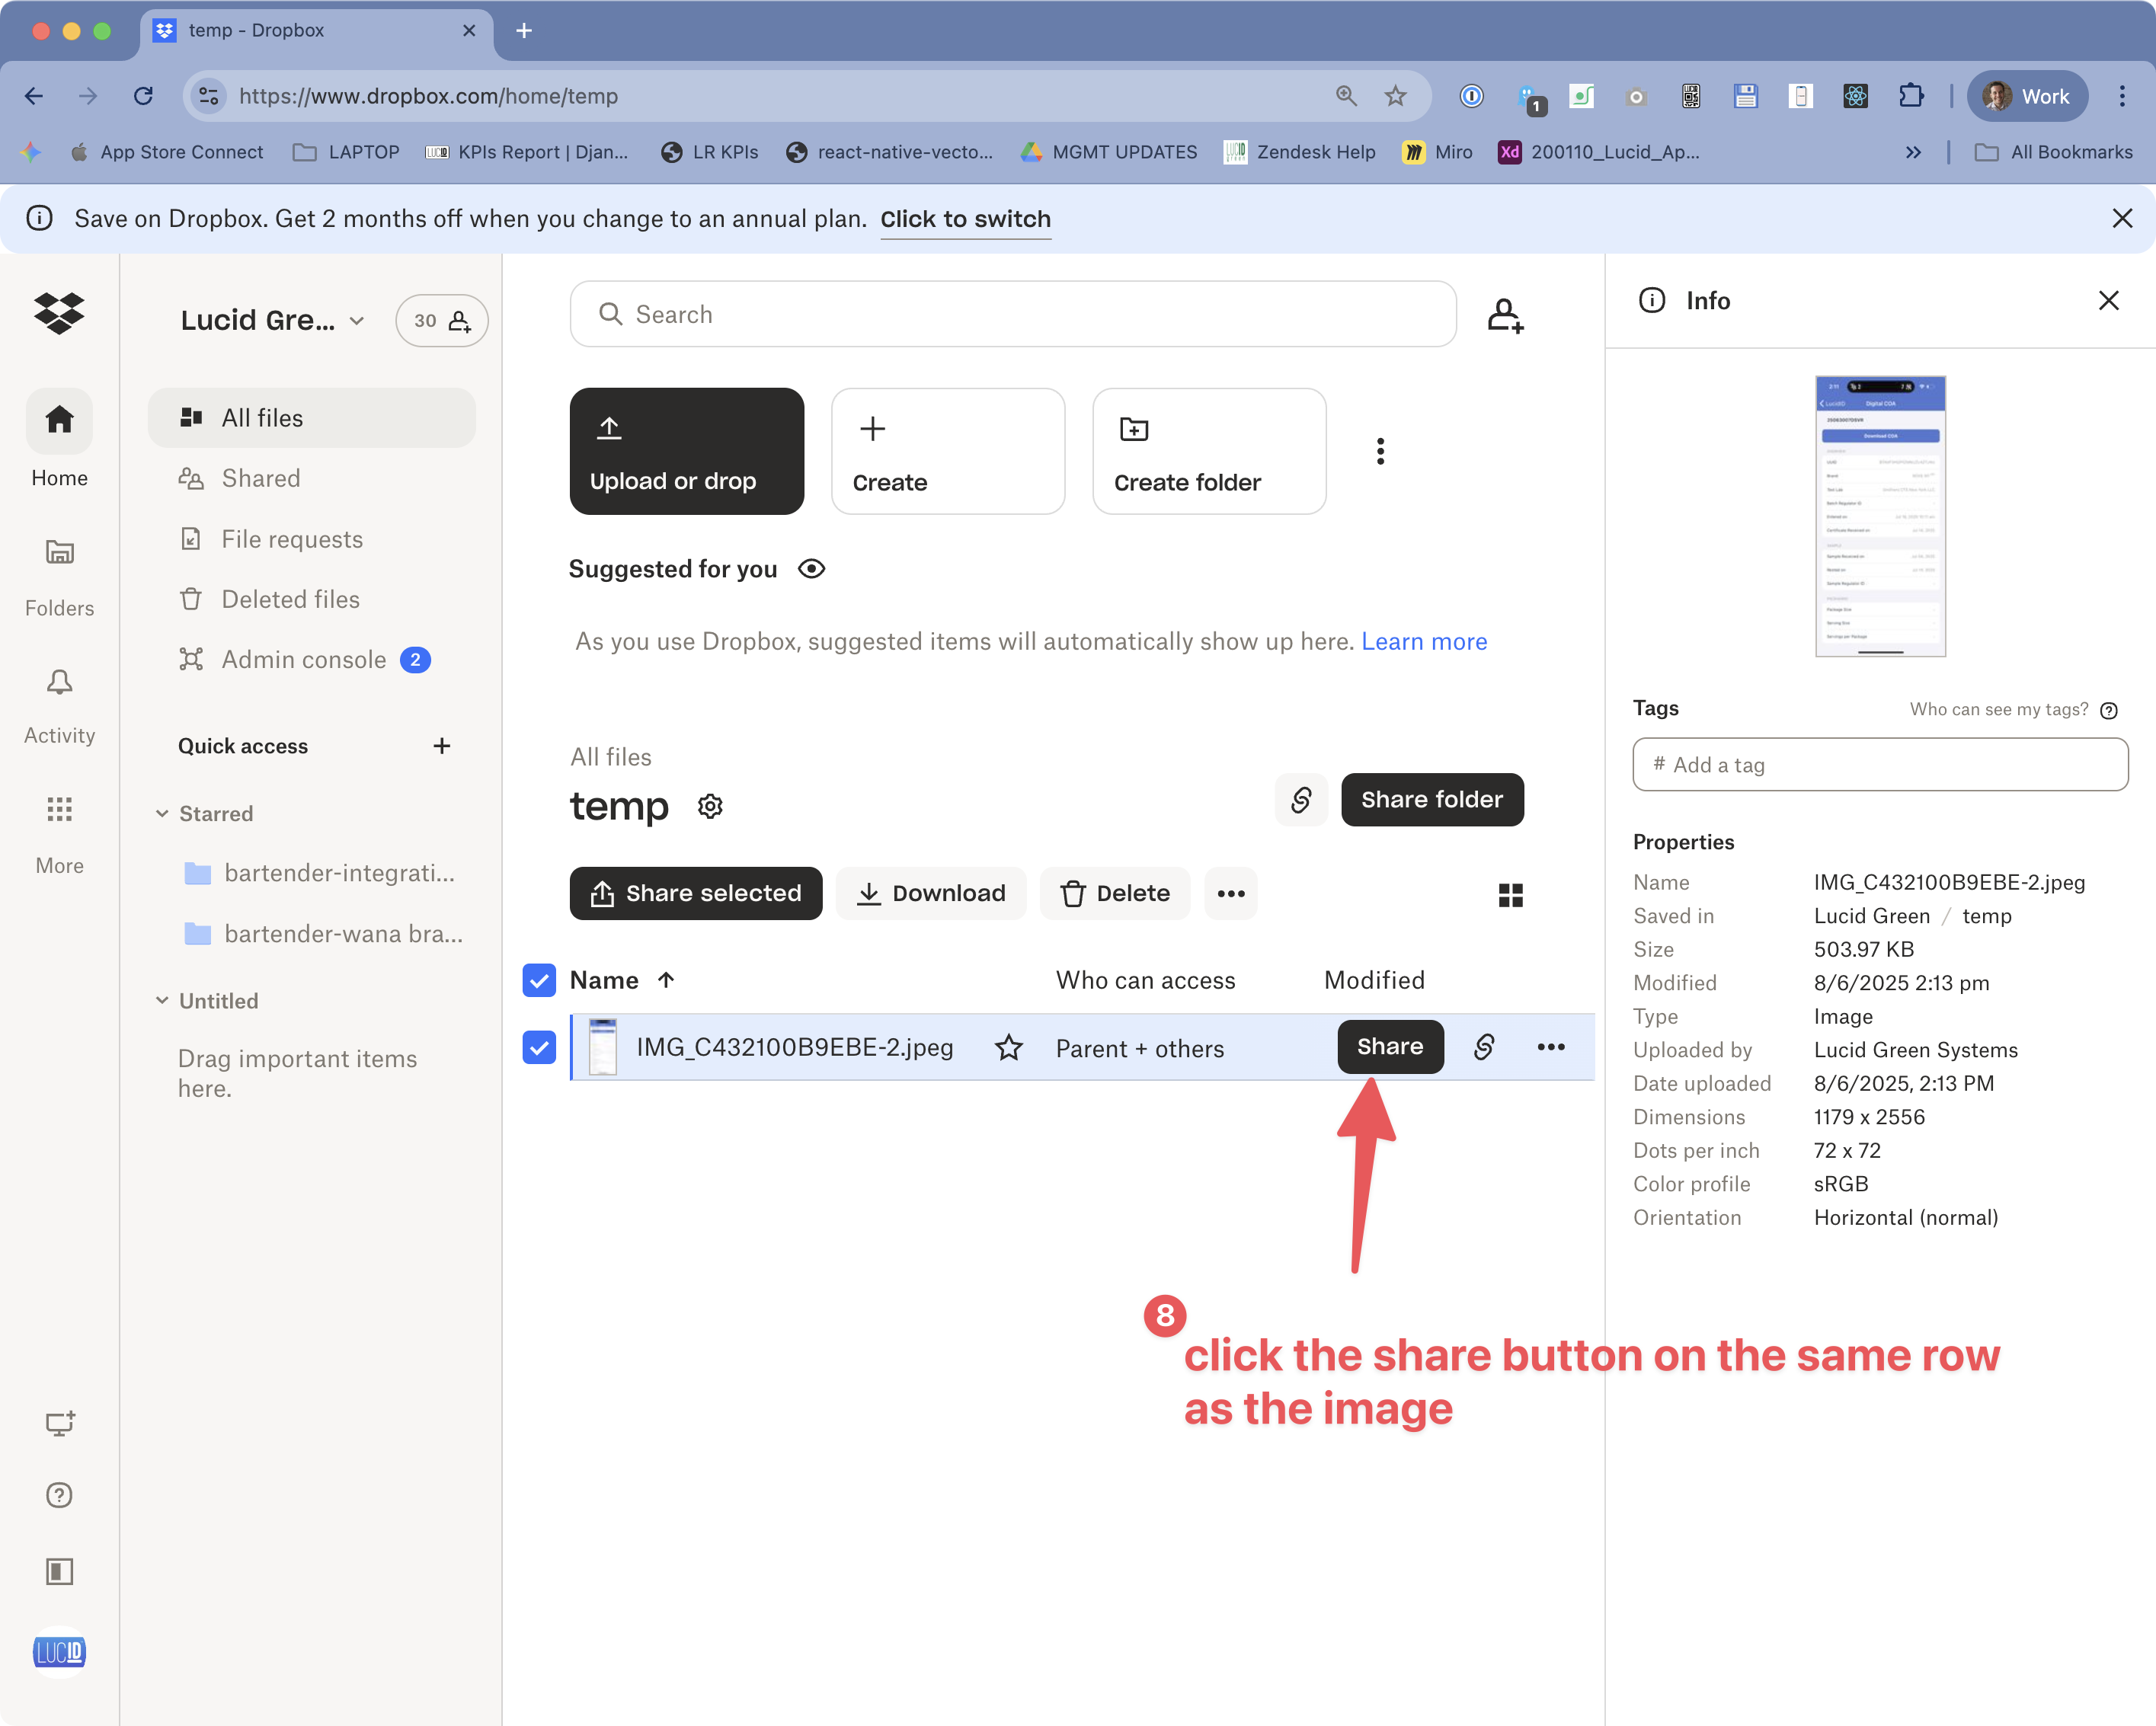Collapse the Untitled section

[x=163, y=1000]
